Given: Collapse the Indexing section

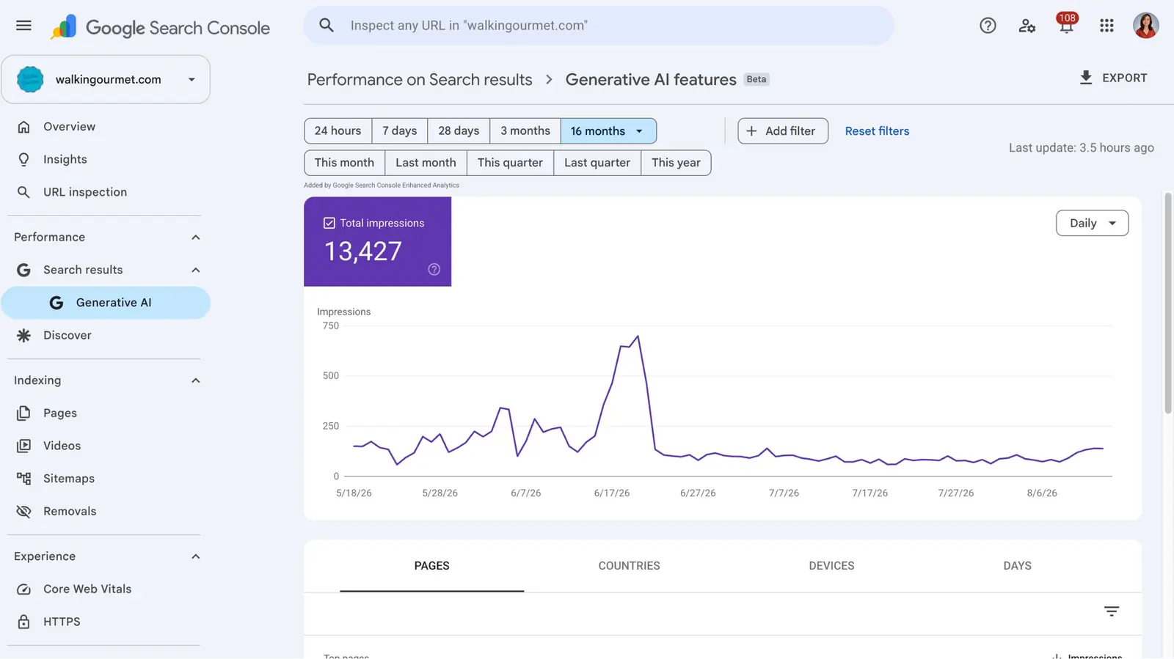Looking at the screenshot, I should [x=196, y=380].
